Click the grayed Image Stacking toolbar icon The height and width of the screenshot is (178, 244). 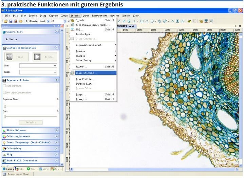(211, 21)
